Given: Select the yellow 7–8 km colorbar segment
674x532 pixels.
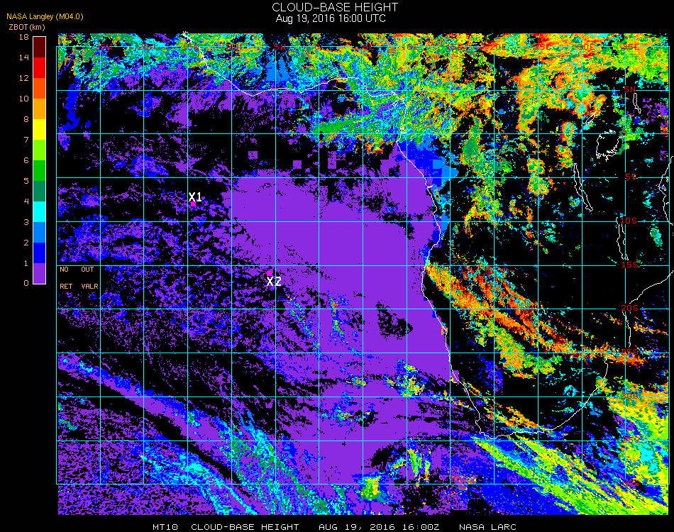Looking at the screenshot, I should click(39, 129).
